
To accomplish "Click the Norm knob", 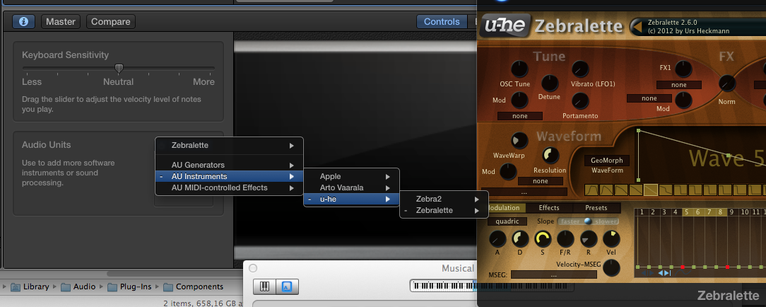I will click(727, 83).
